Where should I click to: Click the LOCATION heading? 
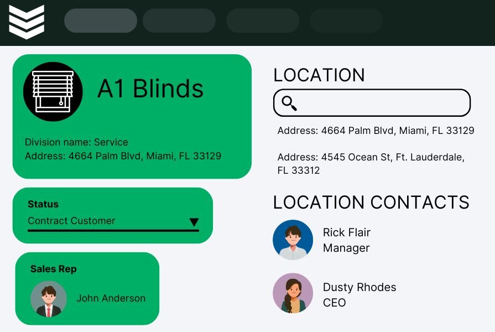click(319, 75)
